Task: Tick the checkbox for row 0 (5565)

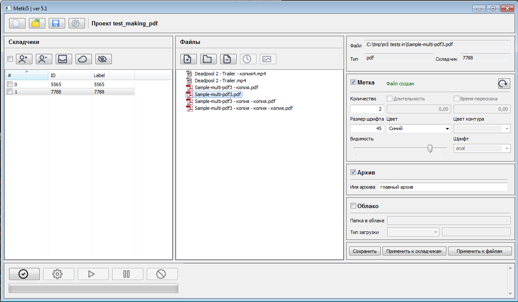Action: click(9, 85)
